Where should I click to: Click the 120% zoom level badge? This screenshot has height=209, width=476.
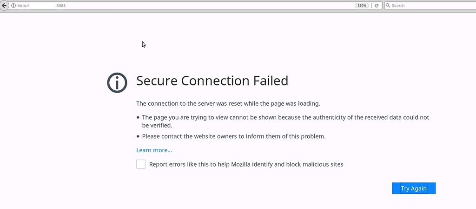[x=362, y=6]
